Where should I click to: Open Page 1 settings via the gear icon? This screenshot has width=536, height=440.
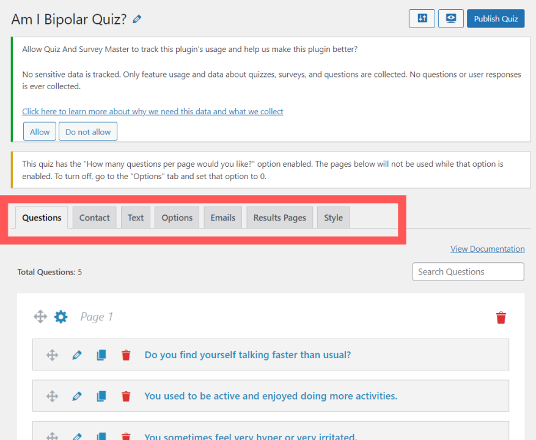pyautogui.click(x=61, y=317)
